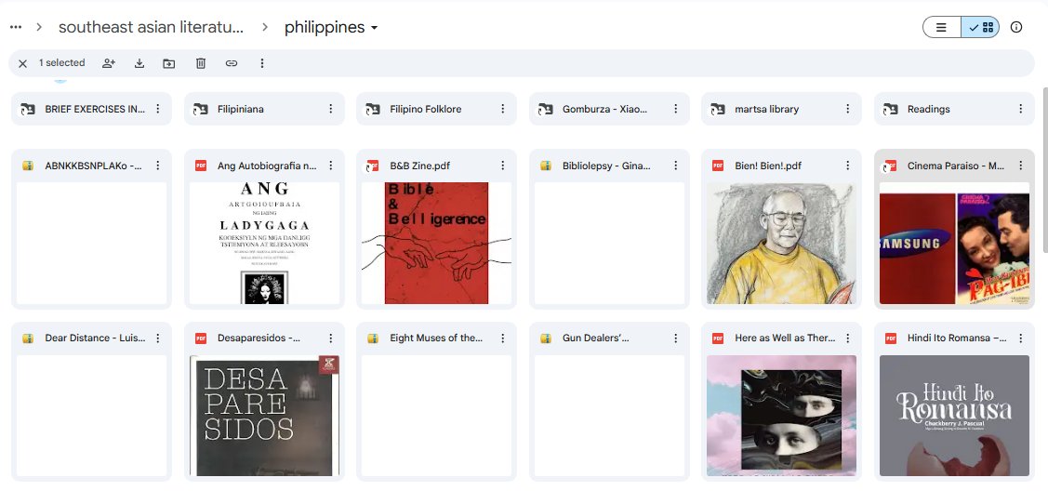Open more options for Filipino Folklore folder
1048x491 pixels.
pyautogui.click(x=502, y=109)
